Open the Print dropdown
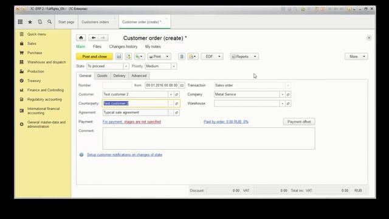Viewport: 389px width, 219px height. (159, 57)
